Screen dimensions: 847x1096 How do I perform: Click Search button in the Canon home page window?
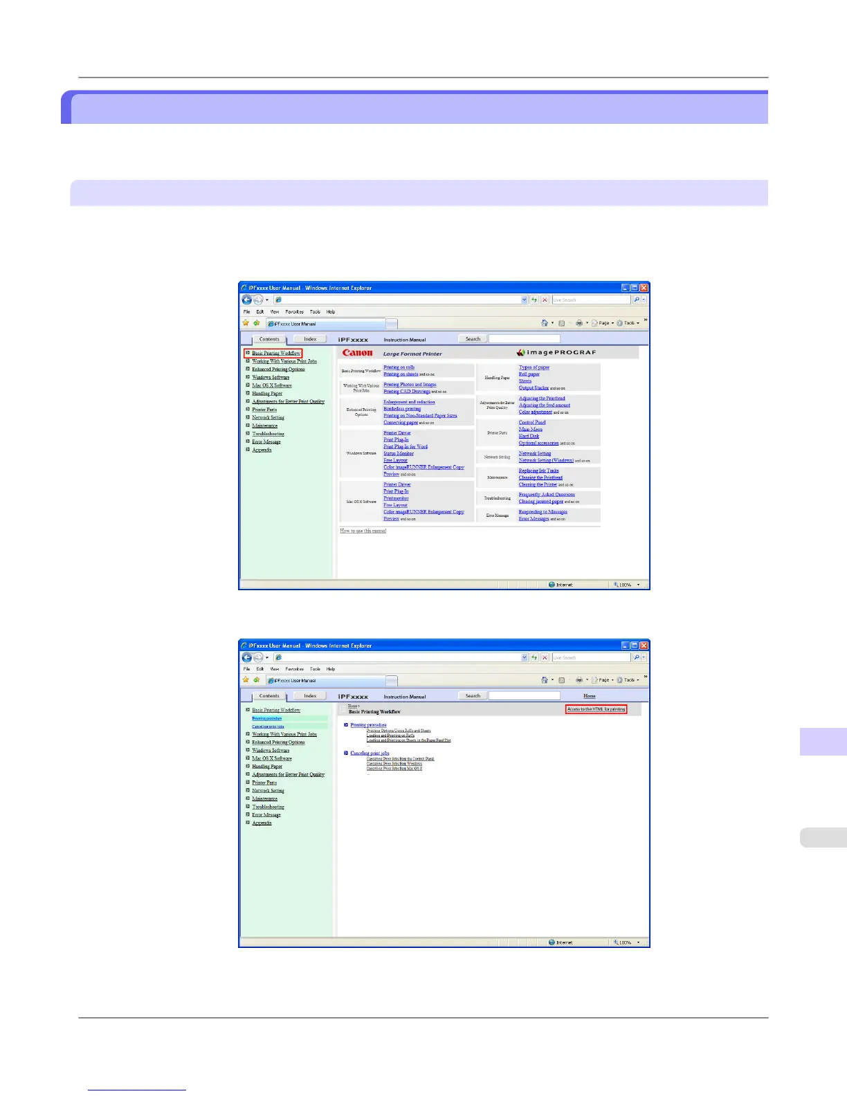[x=473, y=339]
